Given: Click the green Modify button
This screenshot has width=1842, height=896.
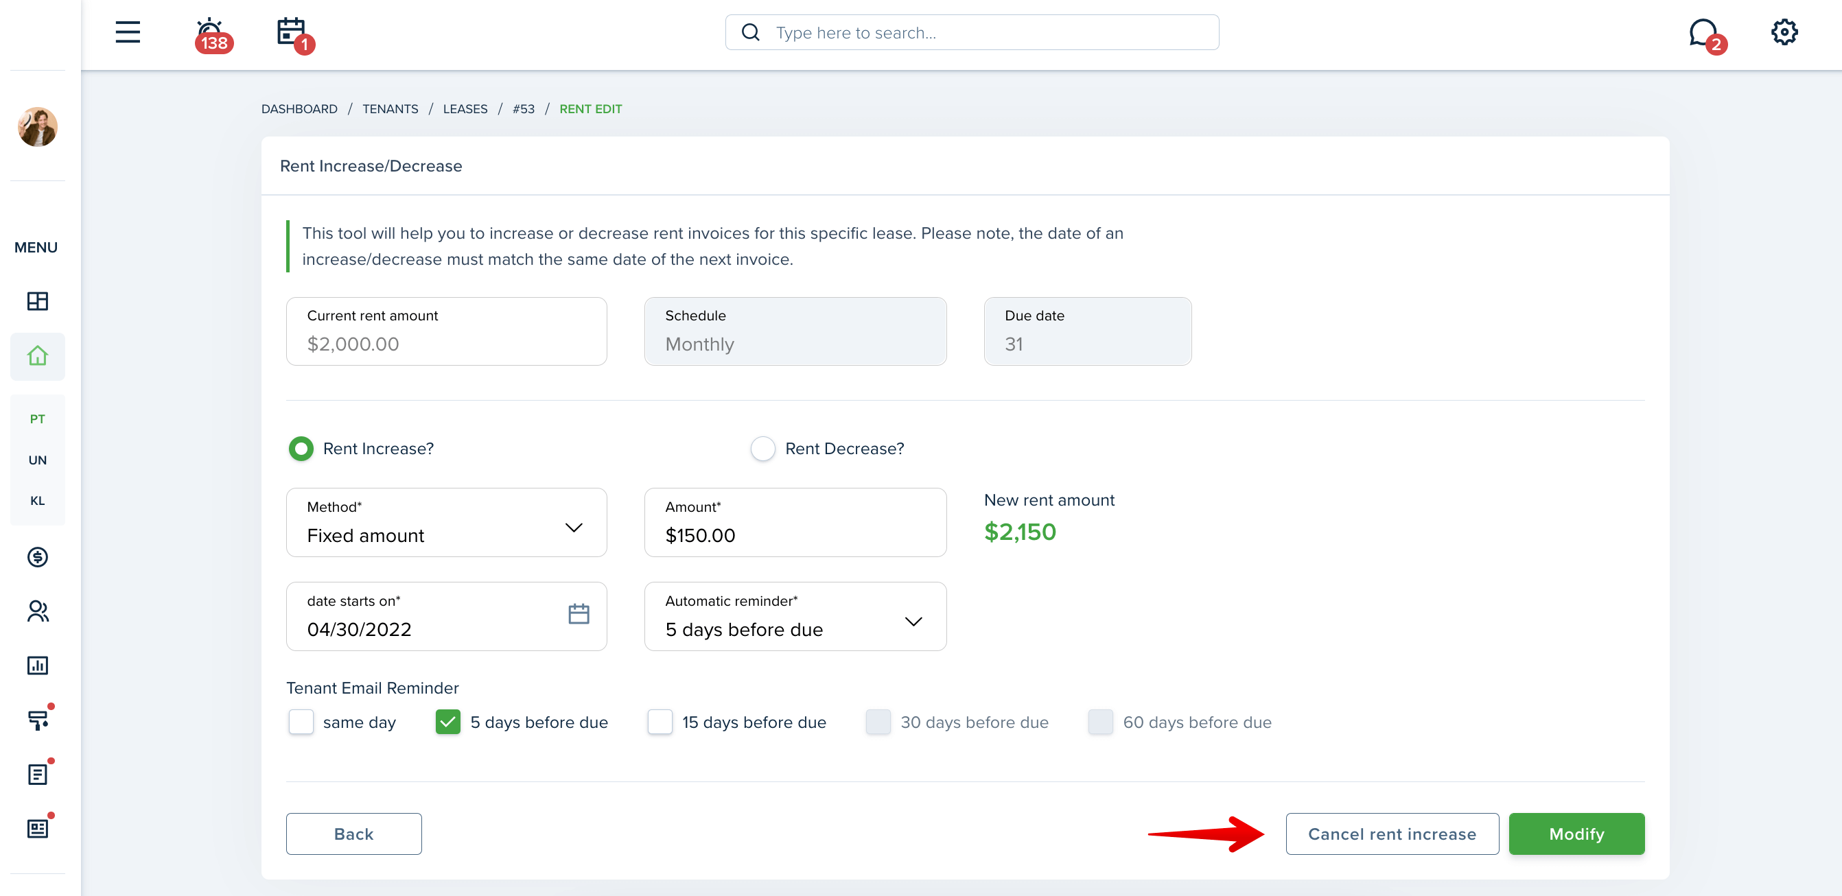Looking at the screenshot, I should pos(1576,833).
